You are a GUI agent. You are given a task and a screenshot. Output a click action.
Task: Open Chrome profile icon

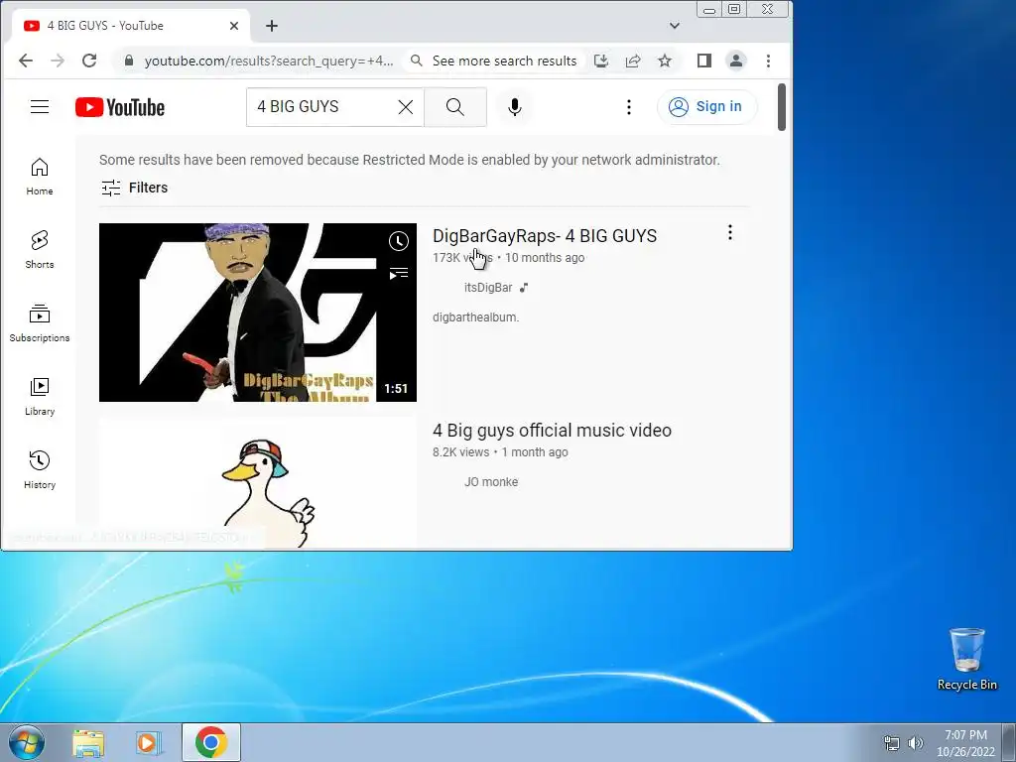tap(736, 61)
